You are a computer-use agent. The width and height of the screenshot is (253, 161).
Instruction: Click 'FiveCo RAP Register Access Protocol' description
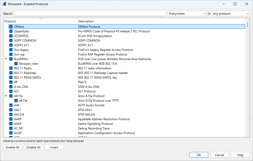click(x=103, y=54)
